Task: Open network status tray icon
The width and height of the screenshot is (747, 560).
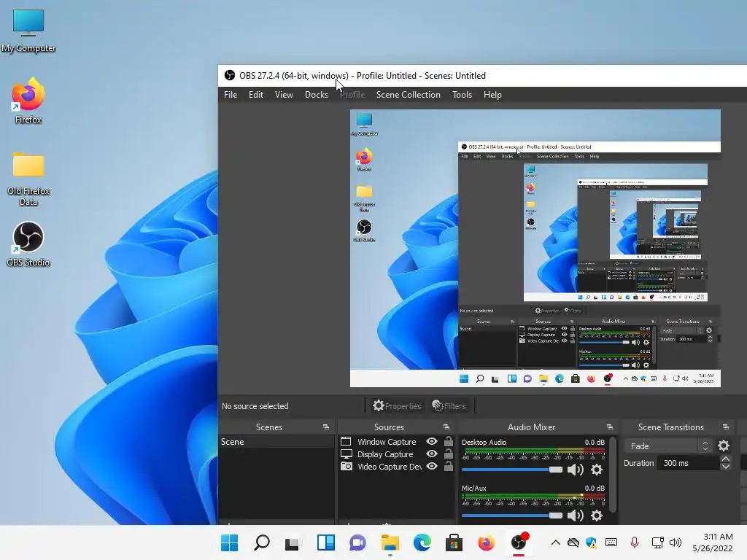Action: point(657,542)
